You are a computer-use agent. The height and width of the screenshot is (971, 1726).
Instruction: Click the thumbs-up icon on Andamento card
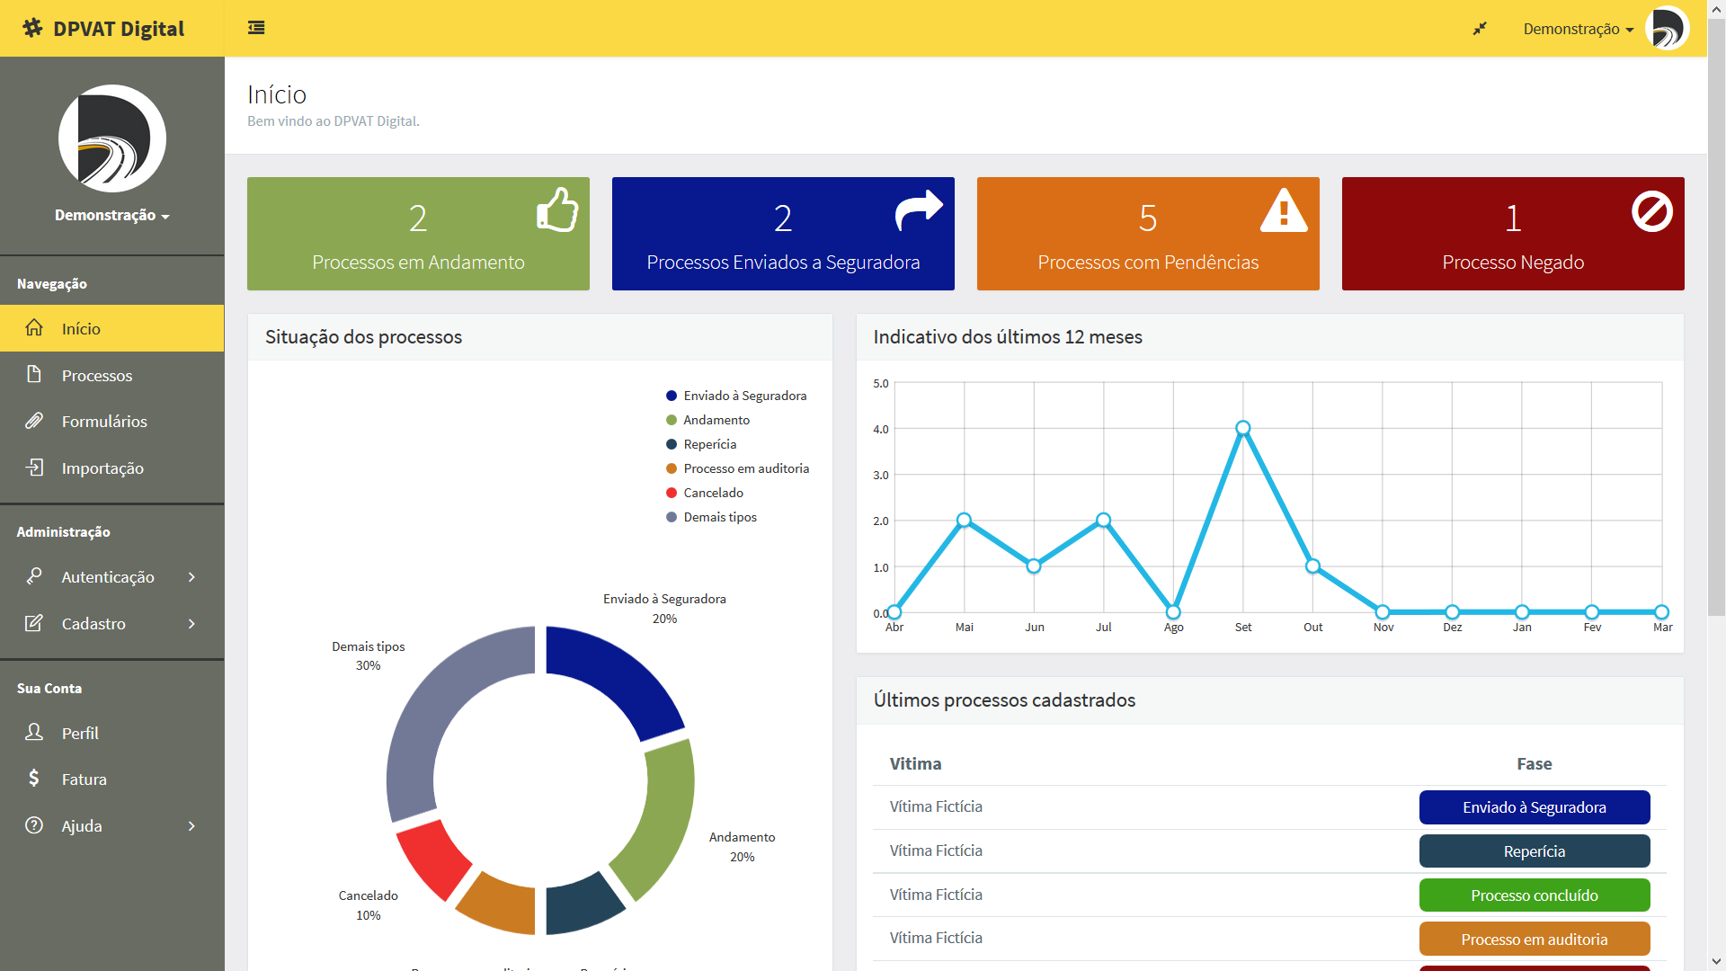tap(557, 210)
